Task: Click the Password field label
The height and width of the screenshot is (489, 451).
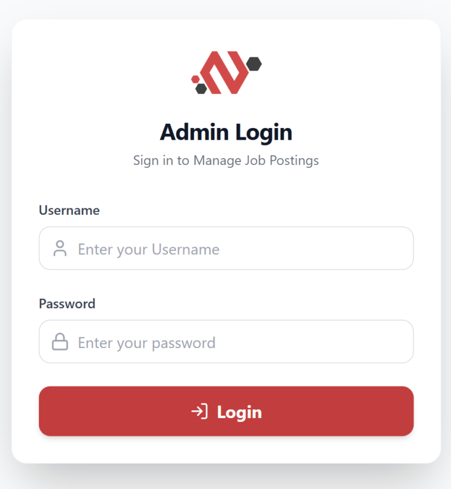Action: [x=67, y=303]
